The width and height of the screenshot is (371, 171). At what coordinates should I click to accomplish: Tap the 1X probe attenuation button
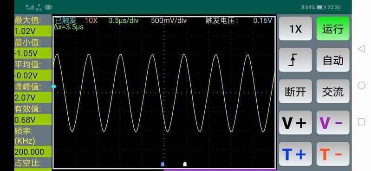click(x=295, y=29)
